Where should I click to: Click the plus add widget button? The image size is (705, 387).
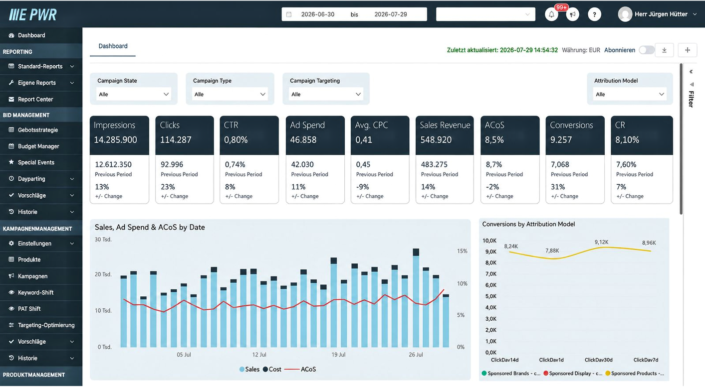688,50
